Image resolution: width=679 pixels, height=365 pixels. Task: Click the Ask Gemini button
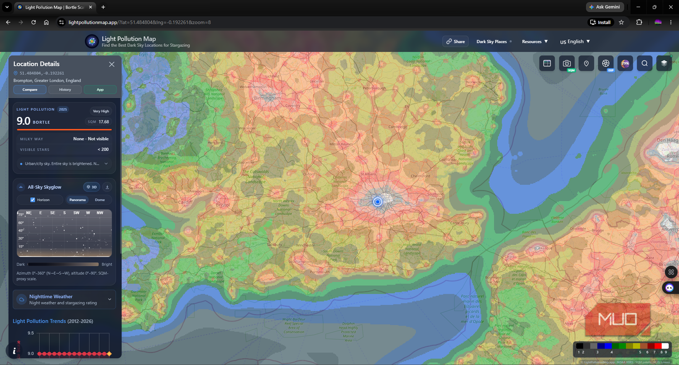tap(605, 7)
